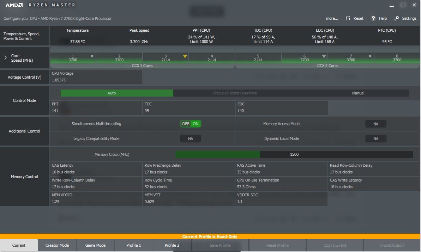This screenshot has height=252, width=421.
Task: Select Manual control mode
Action: coord(358,93)
